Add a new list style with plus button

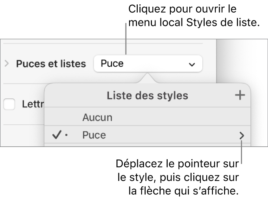click(x=240, y=95)
